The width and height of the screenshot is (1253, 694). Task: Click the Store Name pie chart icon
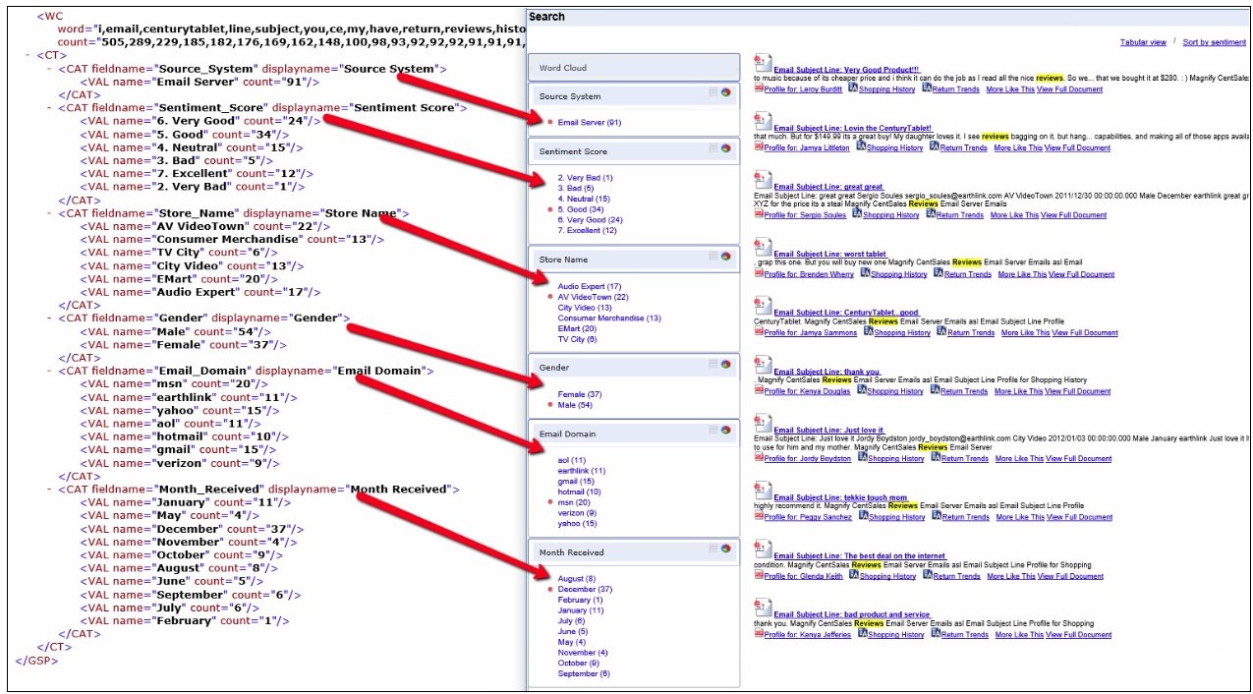tap(726, 257)
